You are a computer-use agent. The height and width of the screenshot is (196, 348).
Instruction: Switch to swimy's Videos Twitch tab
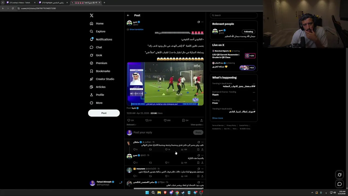pyautogui.click(x=21, y=2)
